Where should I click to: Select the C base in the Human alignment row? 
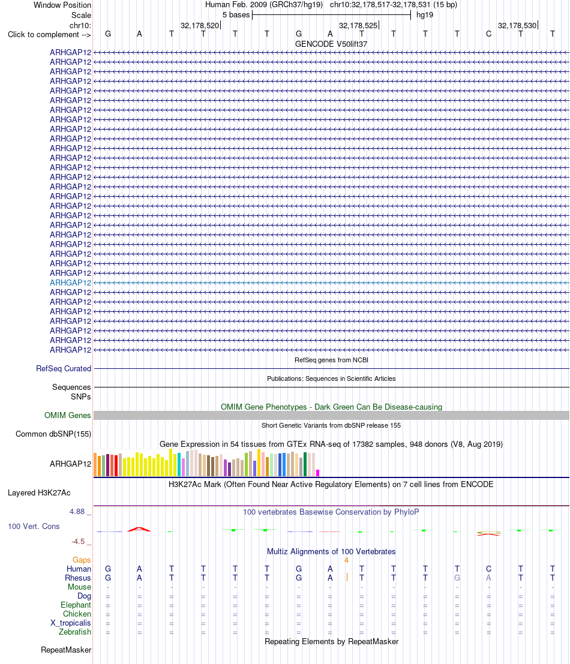[x=488, y=569]
